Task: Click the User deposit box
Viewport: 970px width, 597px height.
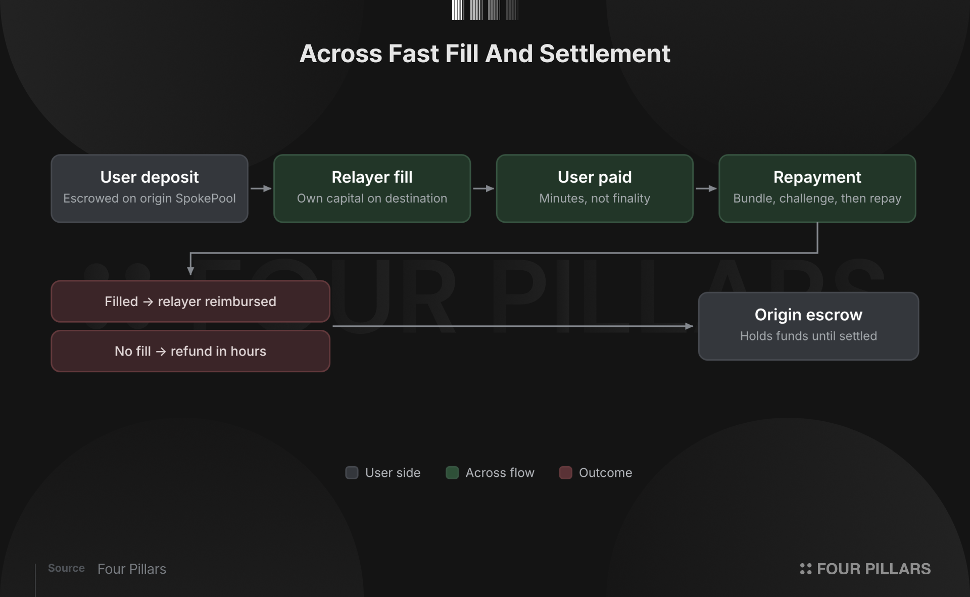Action: (150, 188)
